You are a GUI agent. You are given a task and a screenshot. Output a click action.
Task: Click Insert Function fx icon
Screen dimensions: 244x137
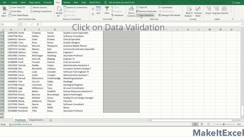pyautogui.click(x=38, y=24)
